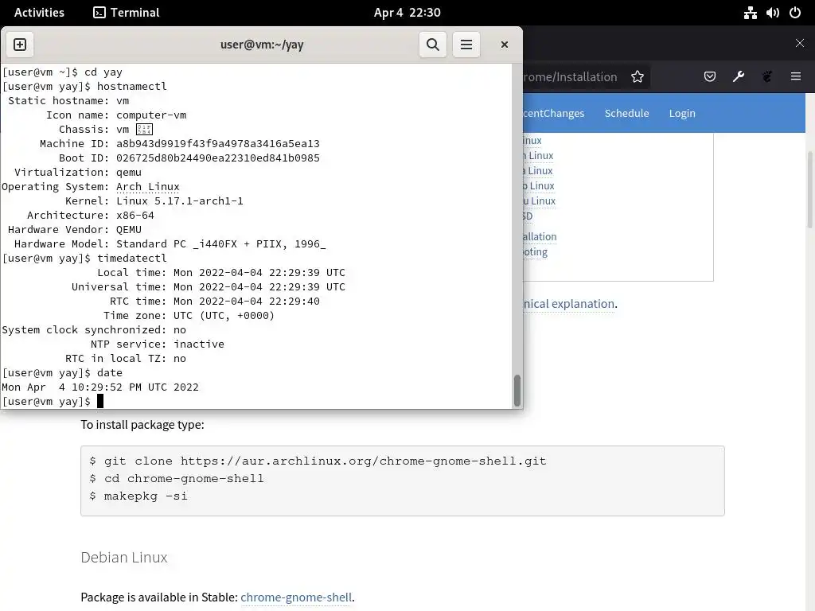Open the terminal hamburger menu
This screenshot has width=815, height=611.
coord(466,45)
